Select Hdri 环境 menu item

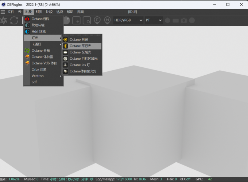pos(44,31)
